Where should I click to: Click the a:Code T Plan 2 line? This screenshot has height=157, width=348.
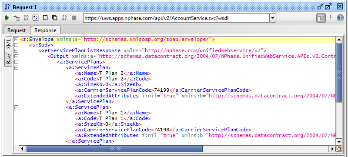click(113, 79)
